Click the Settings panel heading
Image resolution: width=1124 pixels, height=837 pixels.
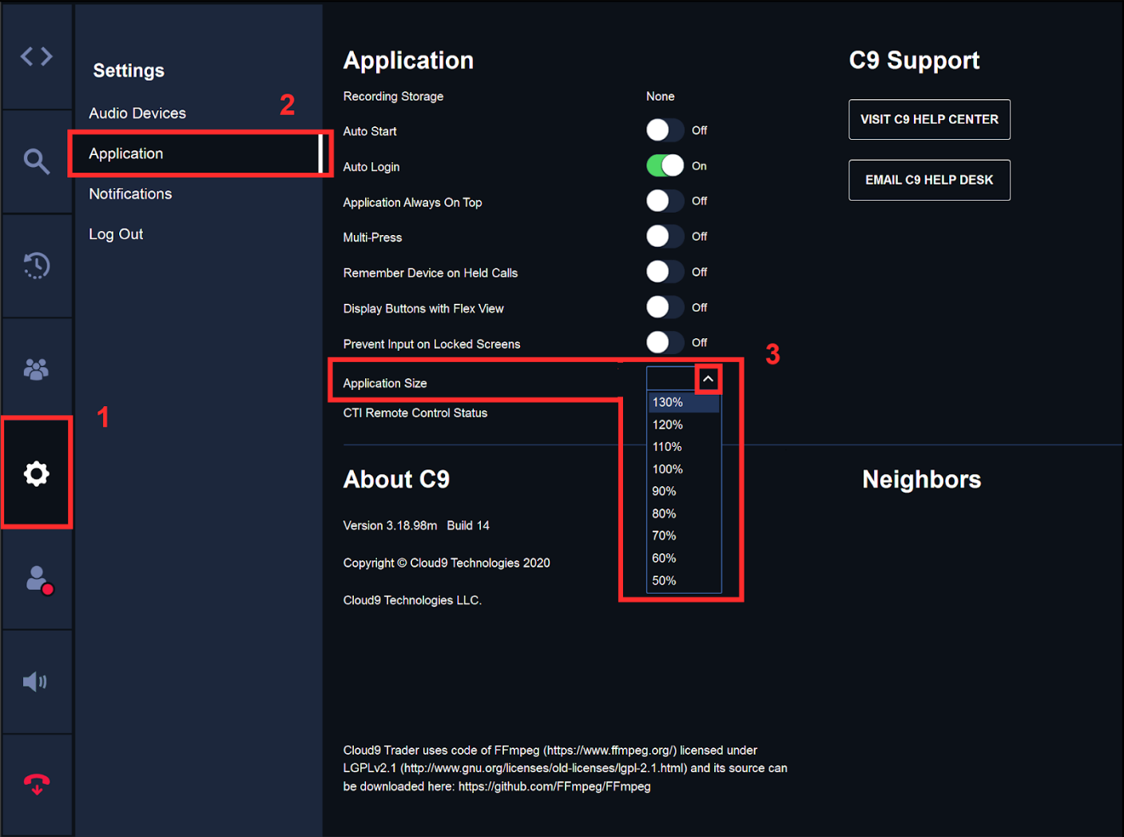pos(129,70)
